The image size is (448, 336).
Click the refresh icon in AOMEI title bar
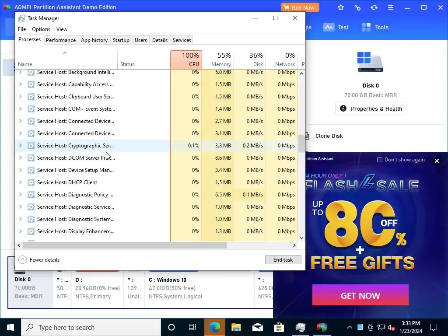(x=374, y=7)
